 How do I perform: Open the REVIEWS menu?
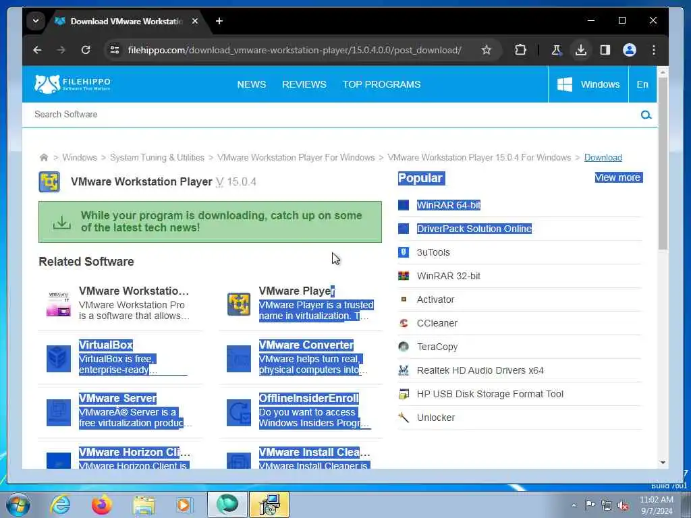point(304,84)
